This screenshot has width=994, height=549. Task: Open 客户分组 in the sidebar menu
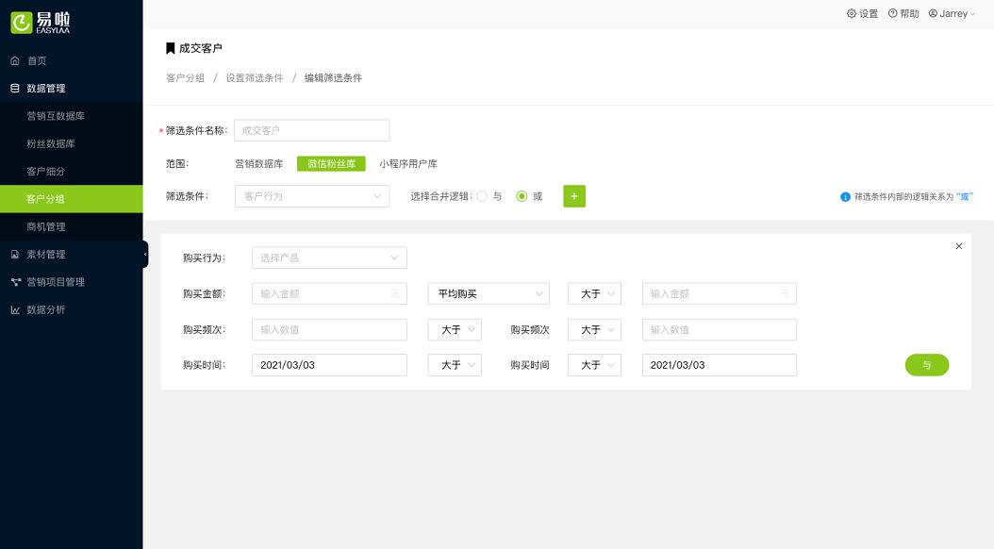(45, 199)
